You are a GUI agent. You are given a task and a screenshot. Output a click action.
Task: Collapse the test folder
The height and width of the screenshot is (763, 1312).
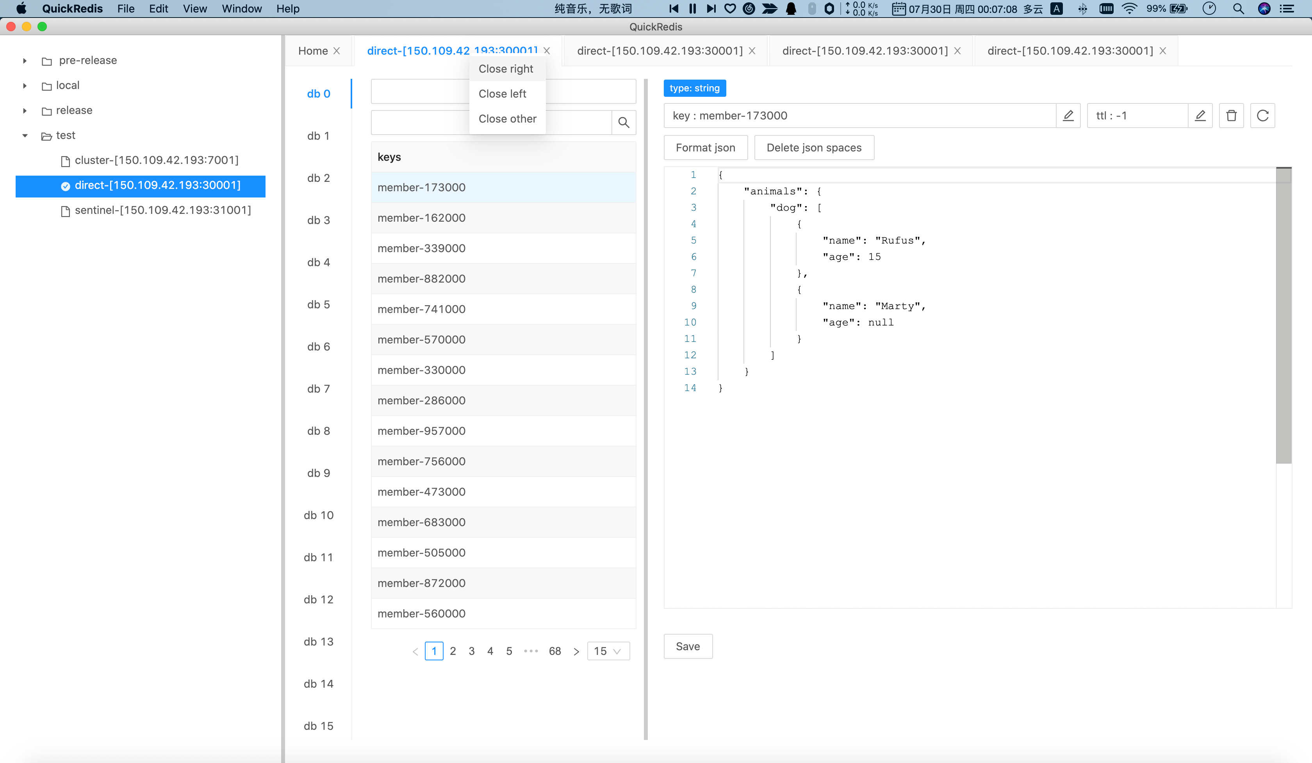[x=25, y=136]
